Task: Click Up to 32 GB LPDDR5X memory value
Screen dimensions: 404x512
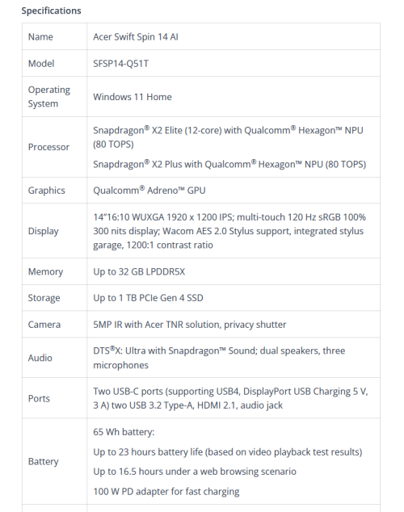Action: [139, 271]
